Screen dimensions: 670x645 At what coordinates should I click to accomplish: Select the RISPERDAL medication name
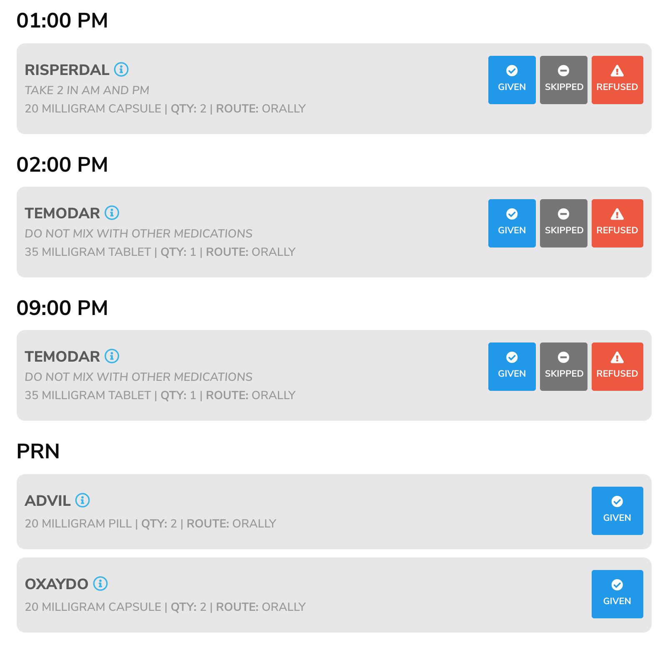[x=67, y=70]
